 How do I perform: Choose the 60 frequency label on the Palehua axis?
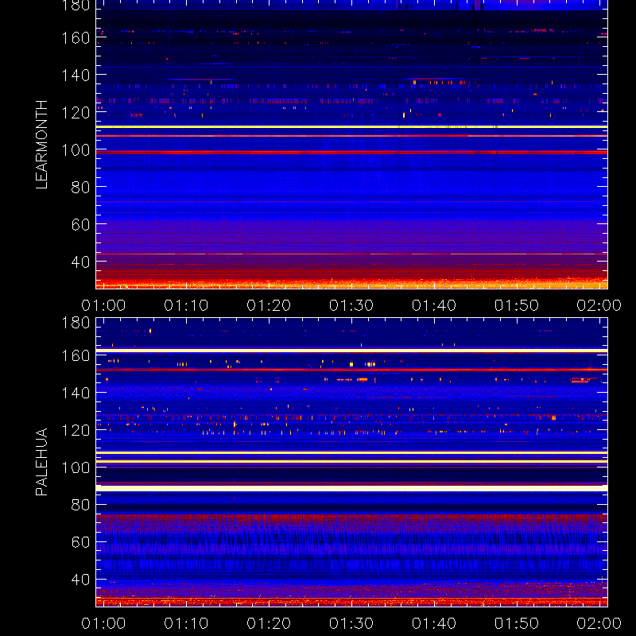pyautogui.click(x=80, y=542)
